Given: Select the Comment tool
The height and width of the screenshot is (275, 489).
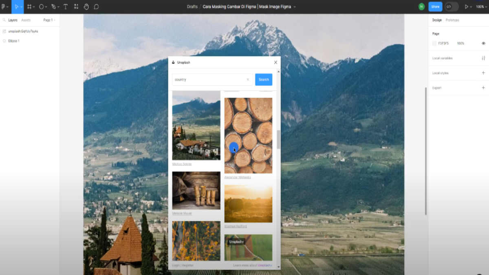Looking at the screenshot, I should coord(96,7).
